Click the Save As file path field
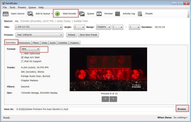Screen dimensions: 191x122 coord(95,109)
